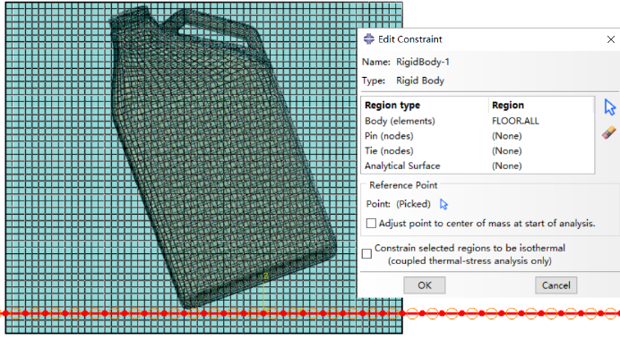Cancel the Edit Constraint dialog
Image resolution: width=620 pixels, height=340 pixels.
556,285
